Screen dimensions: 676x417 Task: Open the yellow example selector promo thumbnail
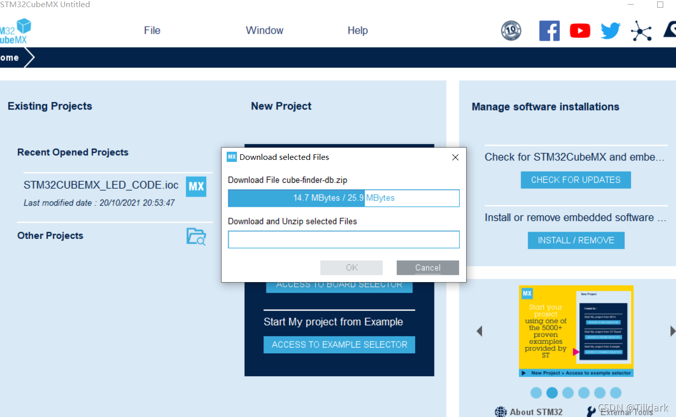(576, 331)
